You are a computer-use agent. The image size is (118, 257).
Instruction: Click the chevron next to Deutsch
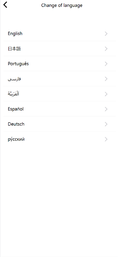(106, 124)
